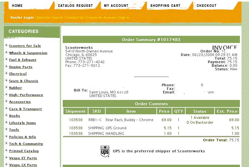Screen dimensions: 249x167
Task: Open Scooters for Sale category link
Action: pyautogui.click(x=25, y=46)
